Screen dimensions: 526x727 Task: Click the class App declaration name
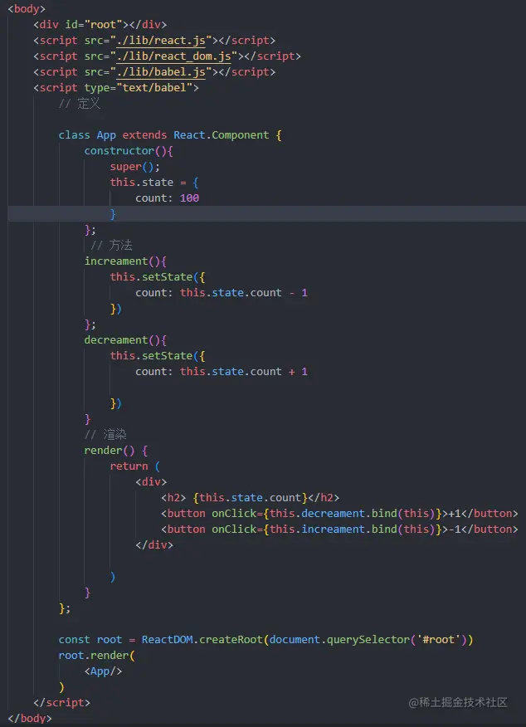tap(106, 135)
